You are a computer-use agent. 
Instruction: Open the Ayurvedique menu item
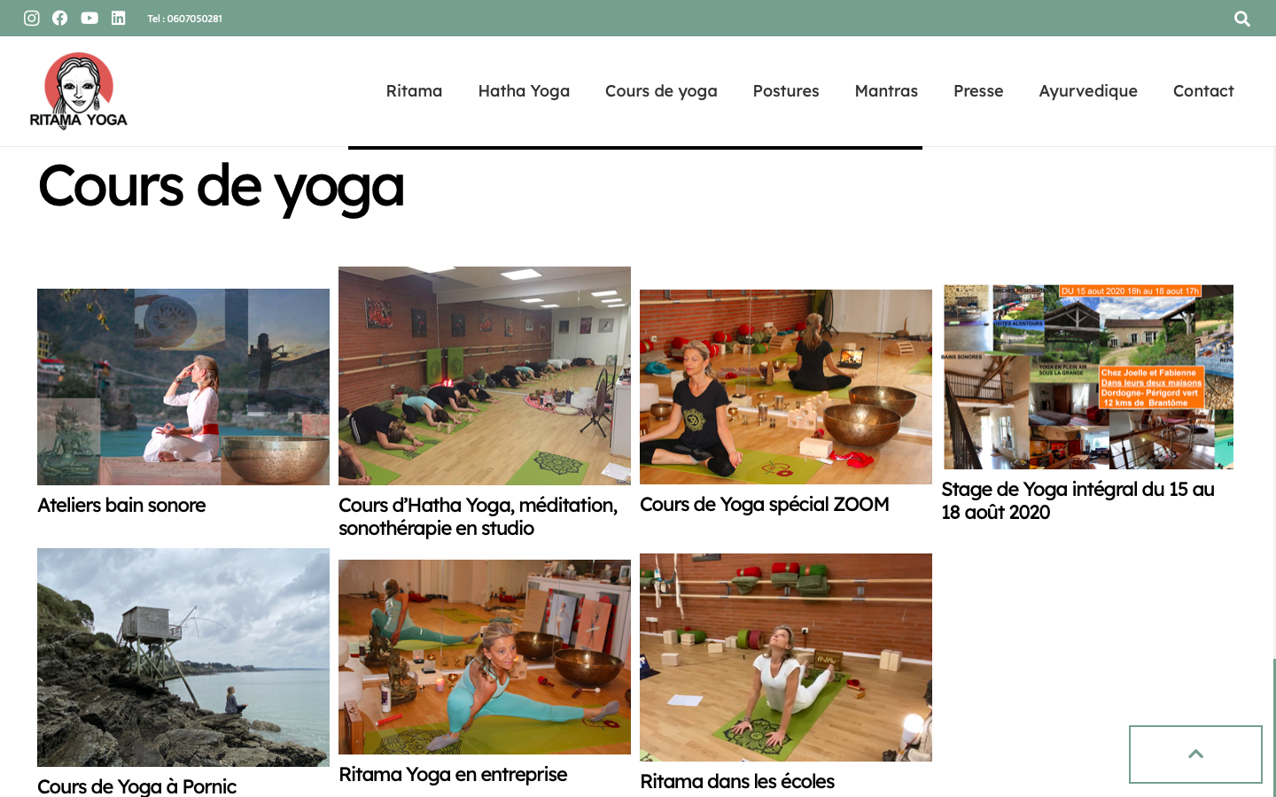click(x=1088, y=91)
